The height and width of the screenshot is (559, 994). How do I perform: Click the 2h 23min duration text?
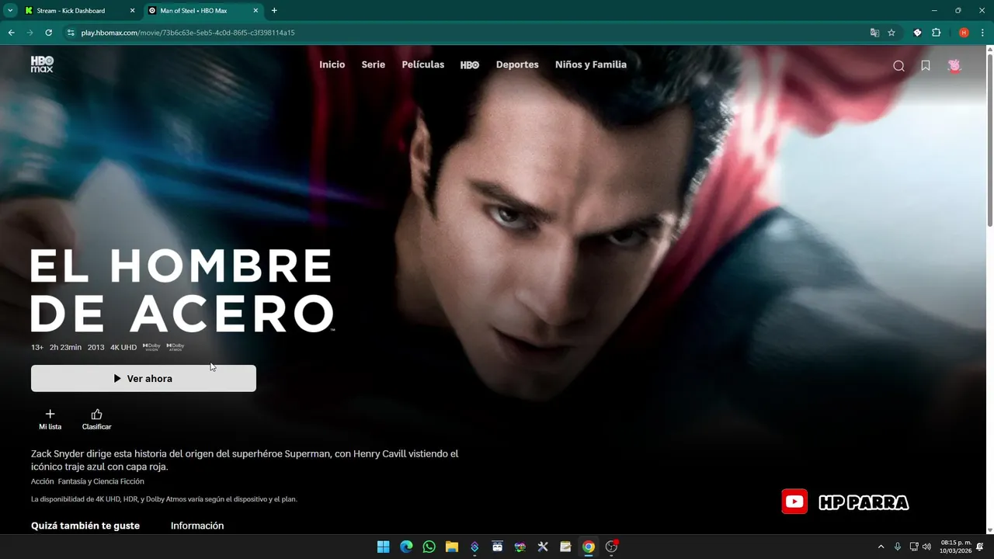click(65, 347)
